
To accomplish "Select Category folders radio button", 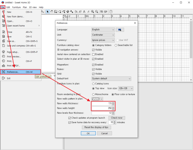I will [x=93, y=45].
